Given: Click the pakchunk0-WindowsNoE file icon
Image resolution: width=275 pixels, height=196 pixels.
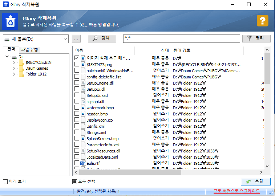Looking at the screenshot, I should 83,70.
